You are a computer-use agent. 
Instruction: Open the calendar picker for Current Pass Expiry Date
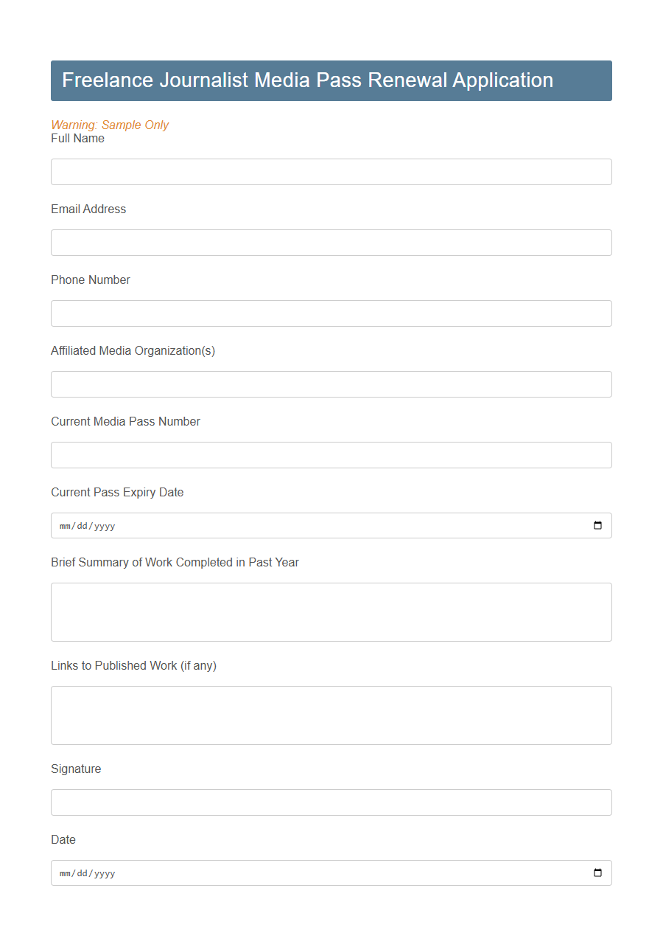(597, 525)
